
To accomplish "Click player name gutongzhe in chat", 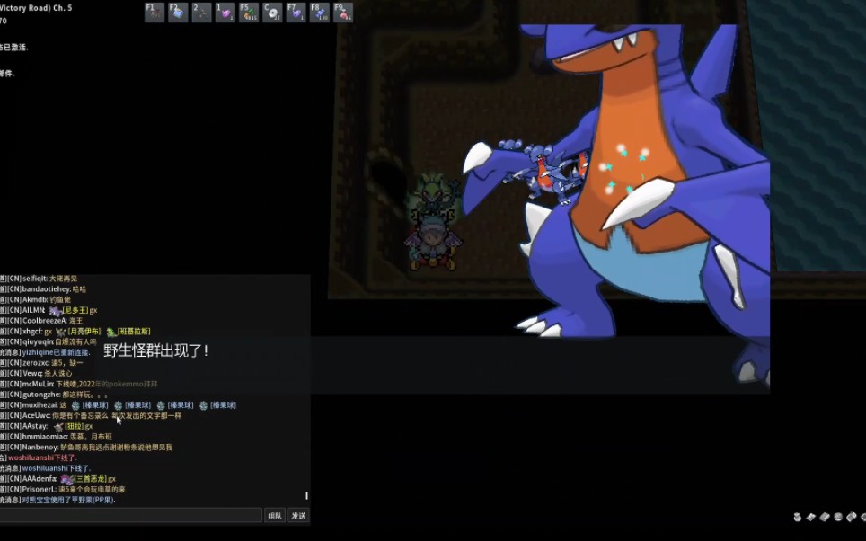I will 40,395.
